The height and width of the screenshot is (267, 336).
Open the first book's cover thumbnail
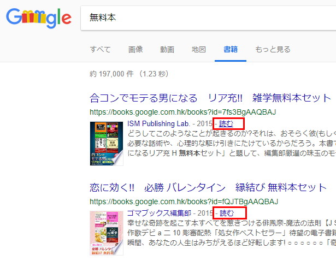107,144
